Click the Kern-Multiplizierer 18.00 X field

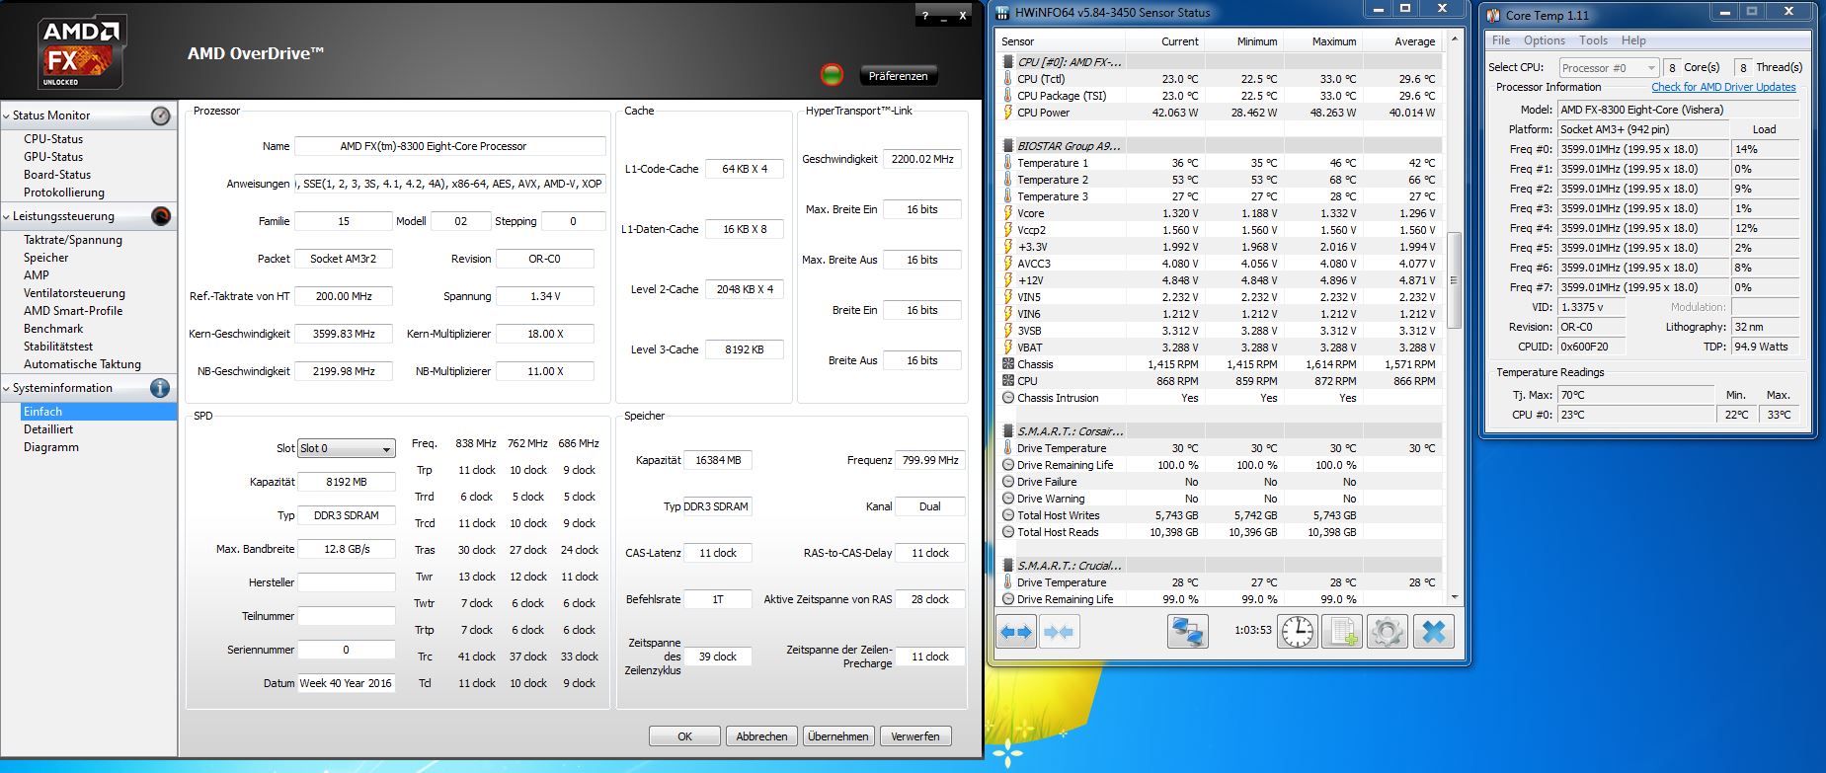[545, 334]
